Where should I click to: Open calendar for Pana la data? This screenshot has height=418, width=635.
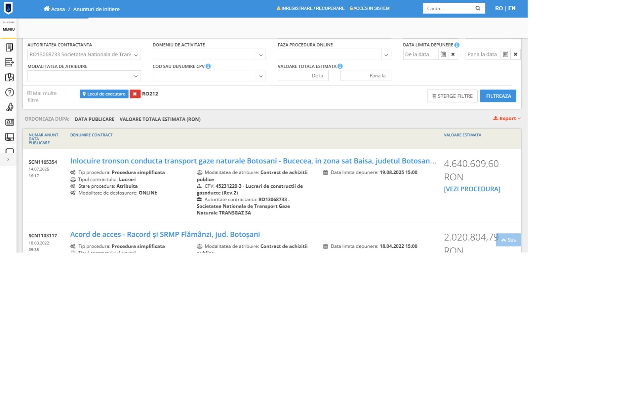tap(506, 54)
